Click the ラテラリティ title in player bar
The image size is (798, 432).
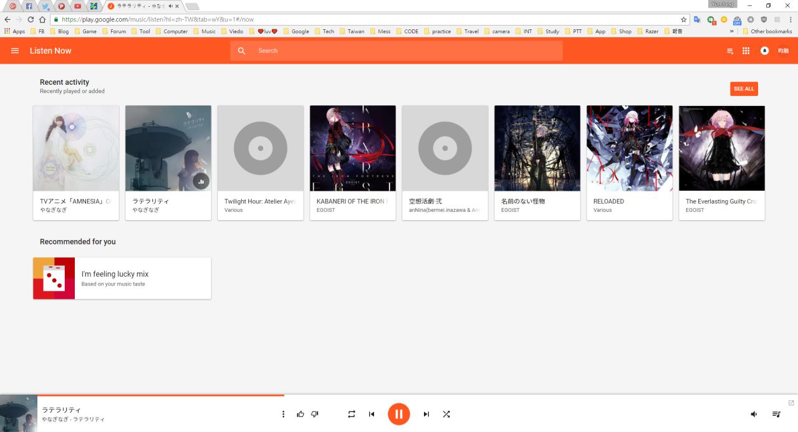click(62, 410)
